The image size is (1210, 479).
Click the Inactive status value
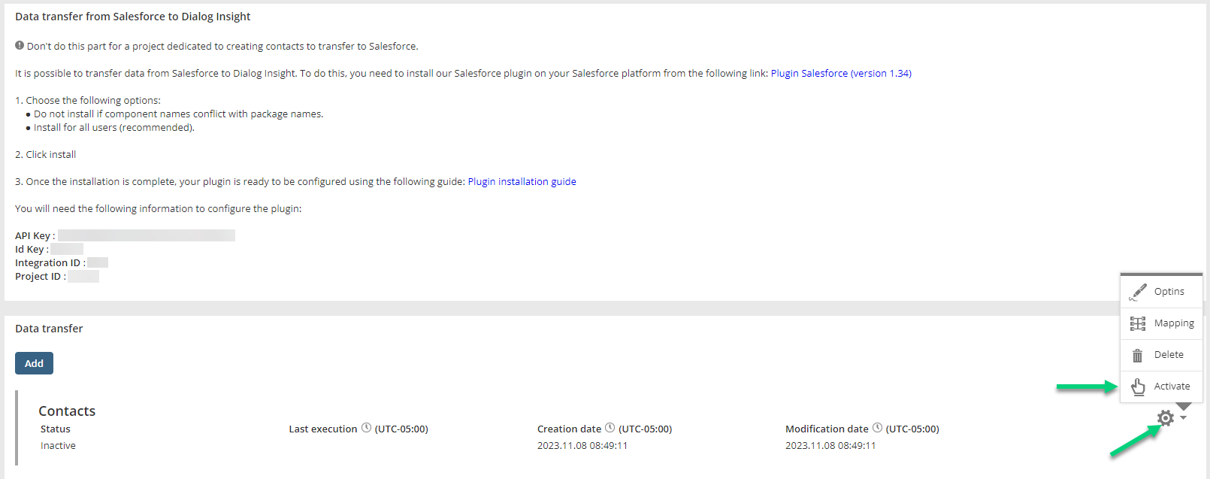58,446
